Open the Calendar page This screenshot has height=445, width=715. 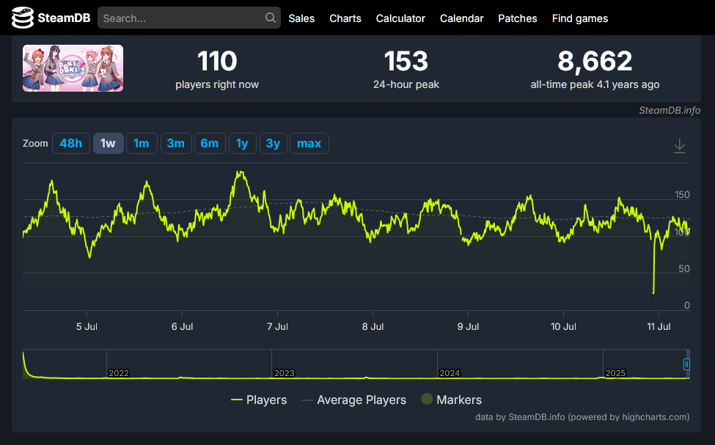pos(461,18)
